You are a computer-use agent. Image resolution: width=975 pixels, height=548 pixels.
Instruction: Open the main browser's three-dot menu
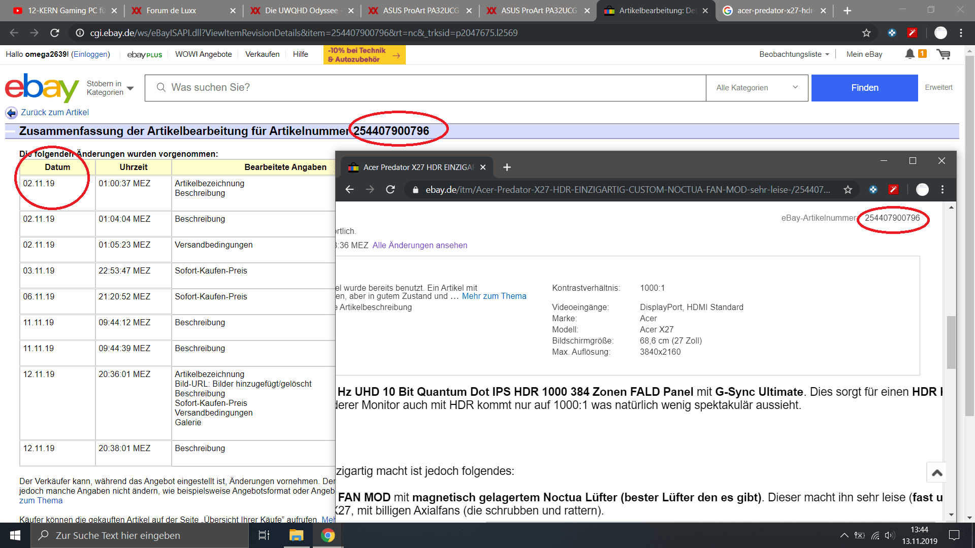(961, 33)
